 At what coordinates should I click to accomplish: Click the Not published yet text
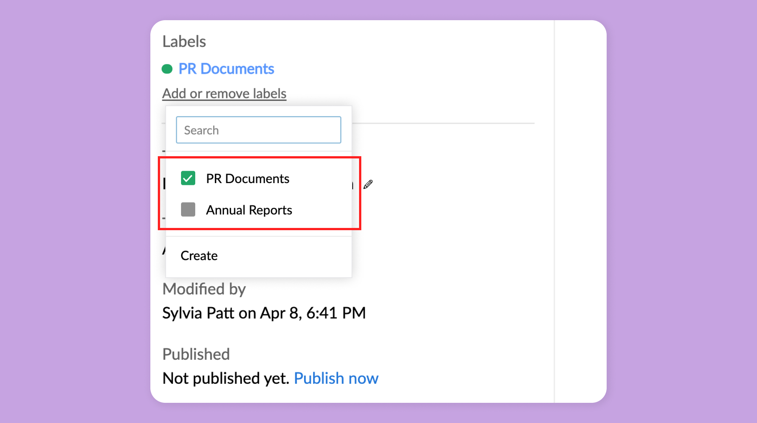pyautogui.click(x=226, y=378)
